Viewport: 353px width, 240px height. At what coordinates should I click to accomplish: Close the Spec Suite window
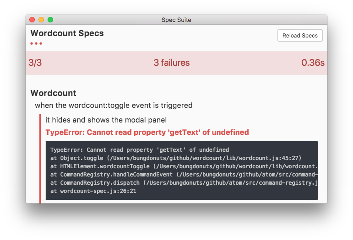pyautogui.click(x=32, y=20)
